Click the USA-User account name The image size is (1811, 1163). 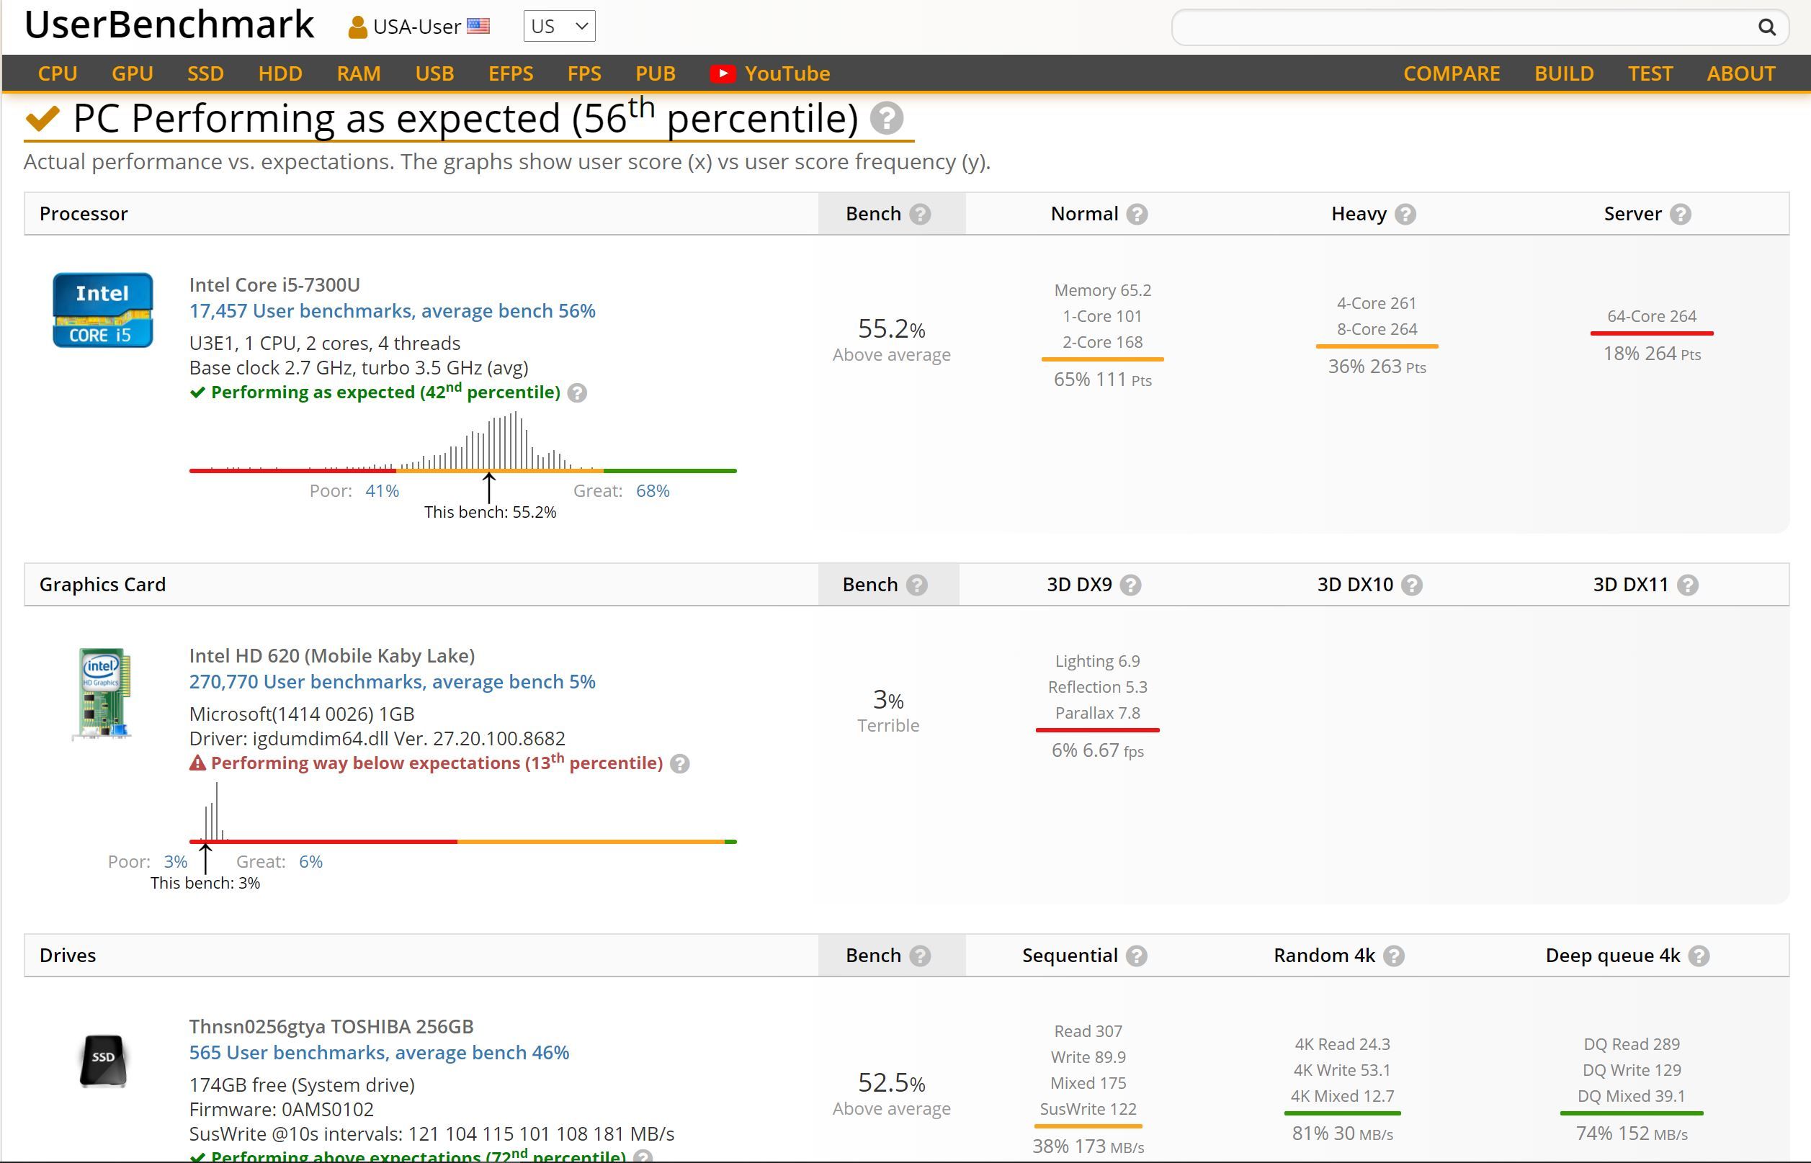pos(417,27)
